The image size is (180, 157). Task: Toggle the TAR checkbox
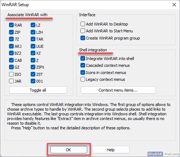point(33,39)
